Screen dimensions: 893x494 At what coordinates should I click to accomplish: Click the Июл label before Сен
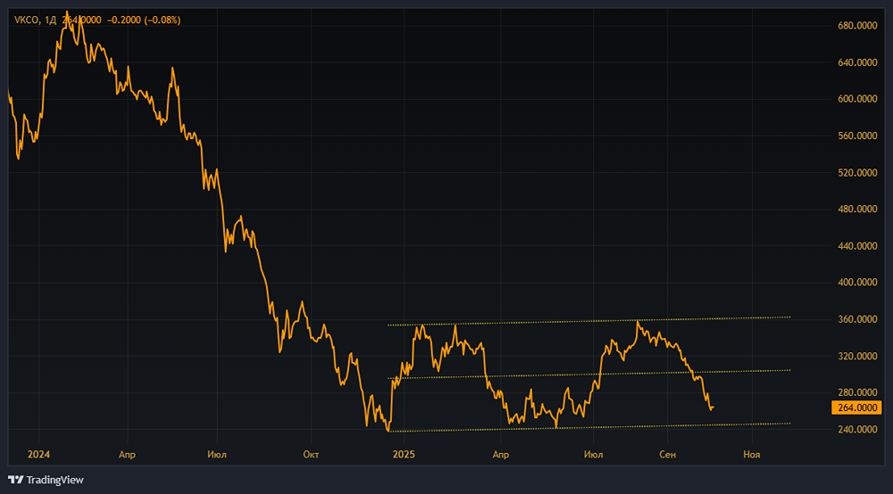(x=594, y=454)
